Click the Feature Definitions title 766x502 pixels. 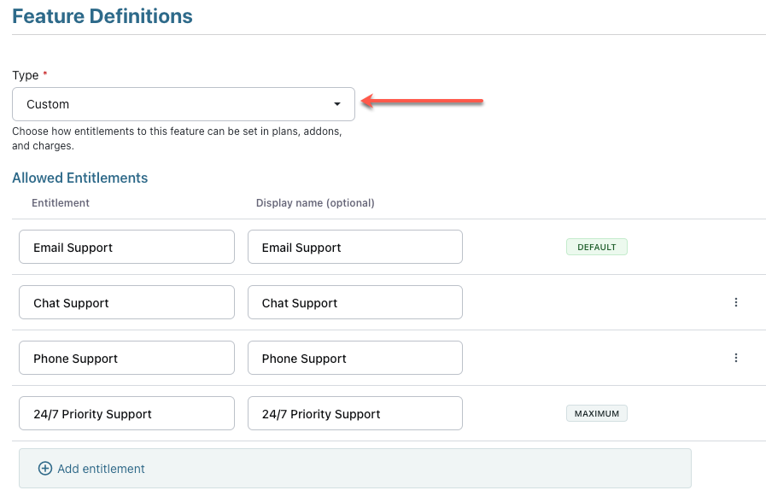(x=102, y=16)
